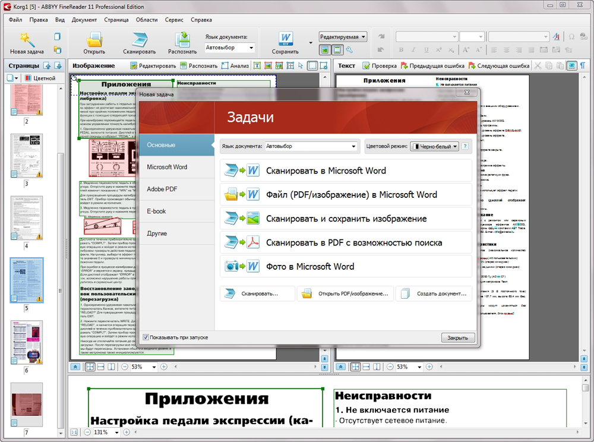
Task: Click the Сканировать scanner icon in toolbar
Action: 140,40
